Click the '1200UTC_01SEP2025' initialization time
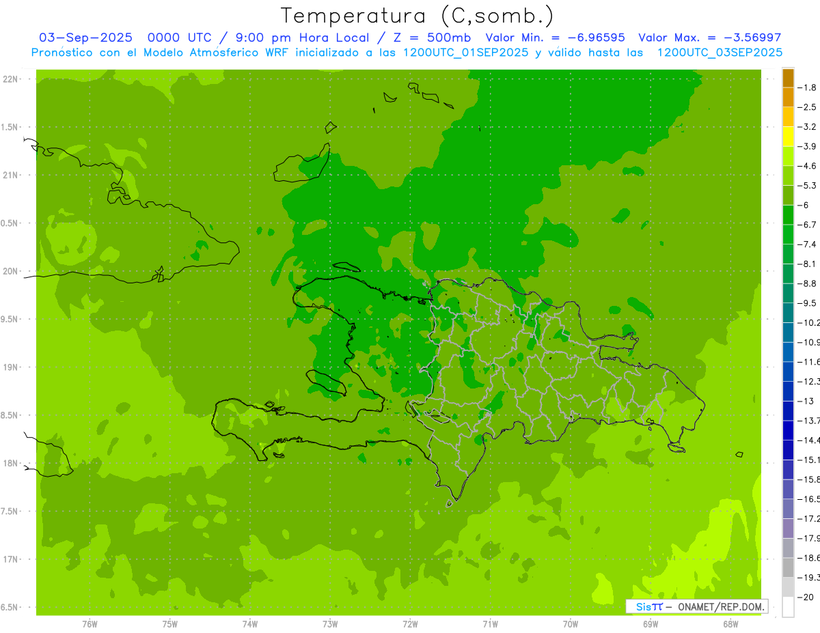Image resolution: width=820 pixels, height=633 pixels. click(x=467, y=53)
